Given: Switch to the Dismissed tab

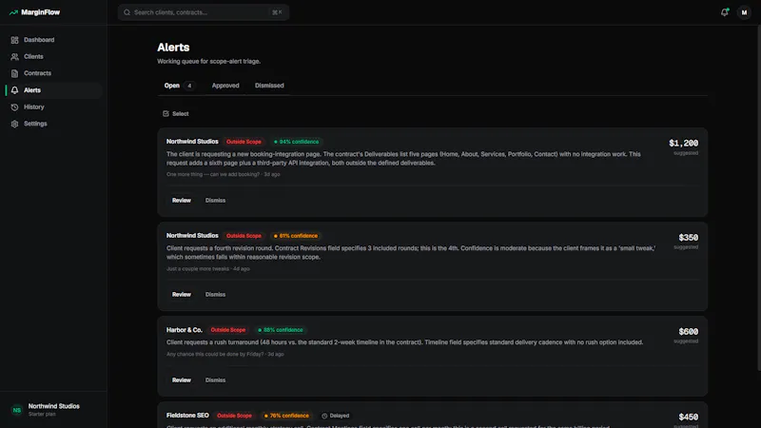Looking at the screenshot, I should [269, 86].
